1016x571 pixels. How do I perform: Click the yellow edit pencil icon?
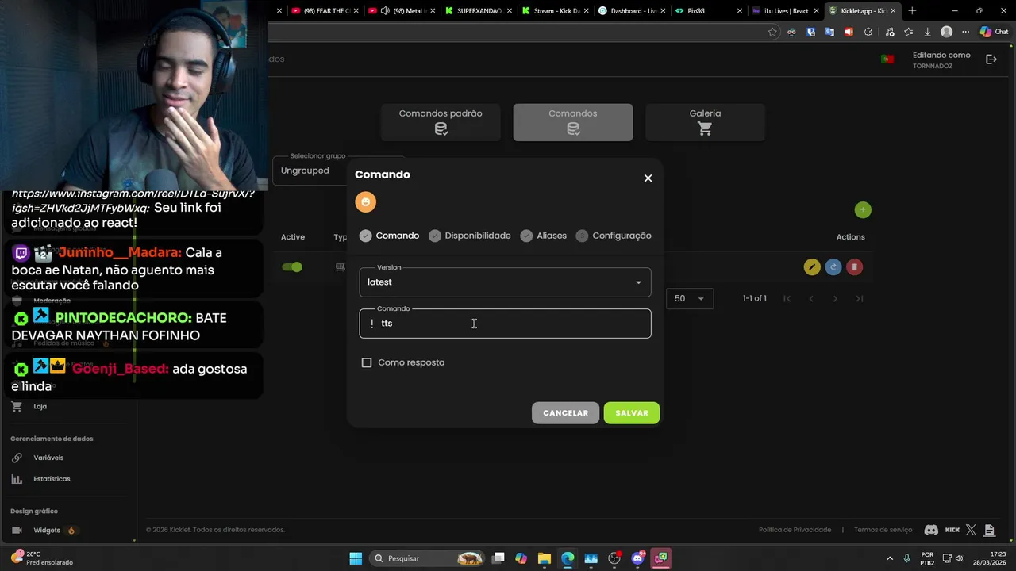(811, 267)
